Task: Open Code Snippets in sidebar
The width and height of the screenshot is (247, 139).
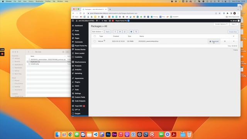Action: 80,101
